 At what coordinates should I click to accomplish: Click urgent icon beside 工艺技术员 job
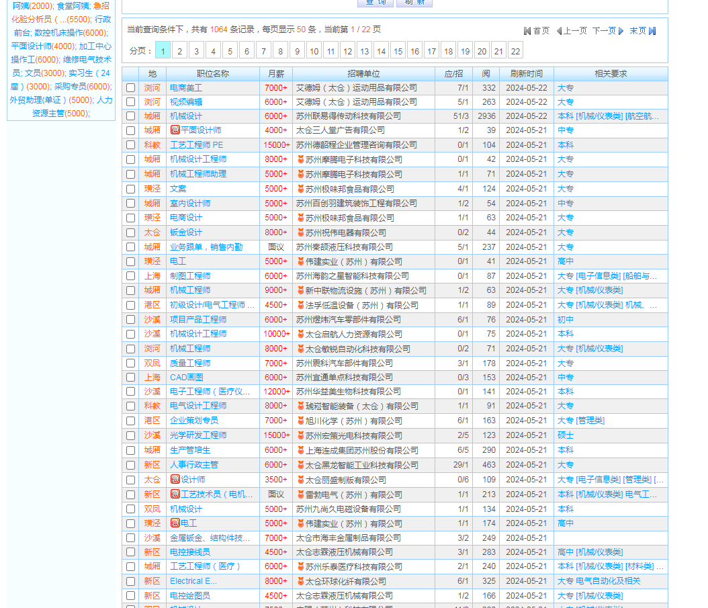click(175, 494)
